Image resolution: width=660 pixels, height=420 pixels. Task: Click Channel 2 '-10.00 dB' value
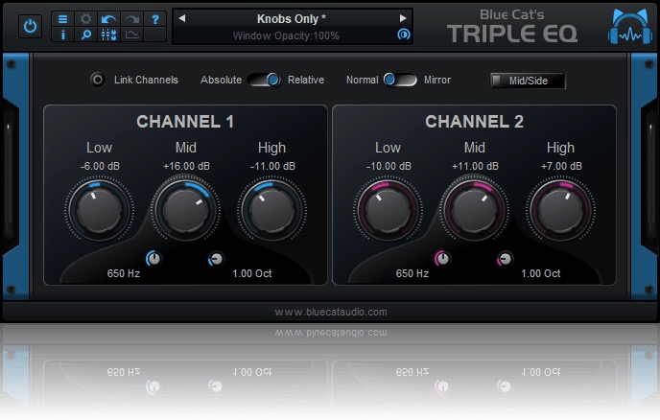[x=389, y=166]
